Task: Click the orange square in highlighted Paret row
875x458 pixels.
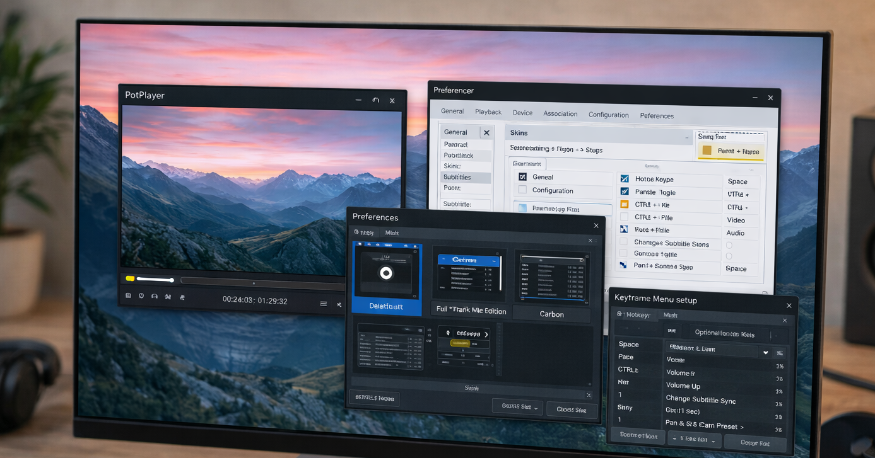Action: (x=707, y=151)
